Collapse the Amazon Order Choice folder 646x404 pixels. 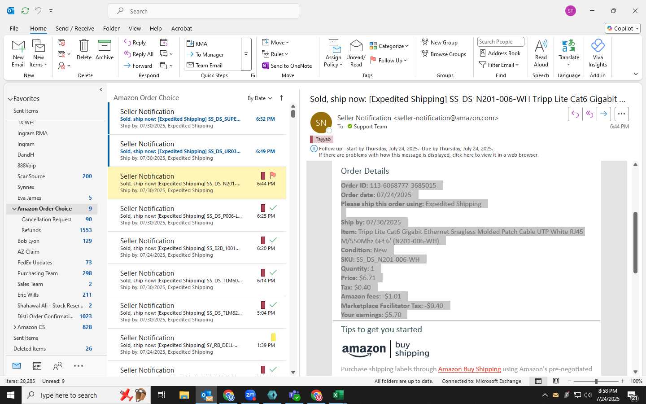tap(14, 209)
